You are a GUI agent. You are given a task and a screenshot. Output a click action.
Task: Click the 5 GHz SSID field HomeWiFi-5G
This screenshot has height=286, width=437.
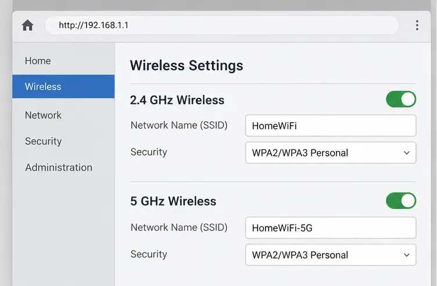tap(331, 228)
